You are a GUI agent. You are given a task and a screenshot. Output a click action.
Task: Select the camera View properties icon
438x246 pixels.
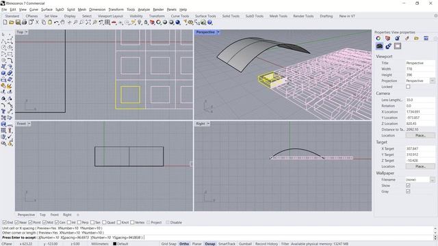pyautogui.click(x=379, y=46)
